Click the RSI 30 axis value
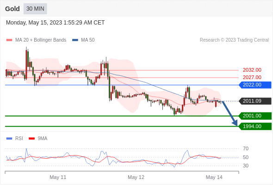The height and width of the screenshot is (185, 273). (x=246, y=166)
